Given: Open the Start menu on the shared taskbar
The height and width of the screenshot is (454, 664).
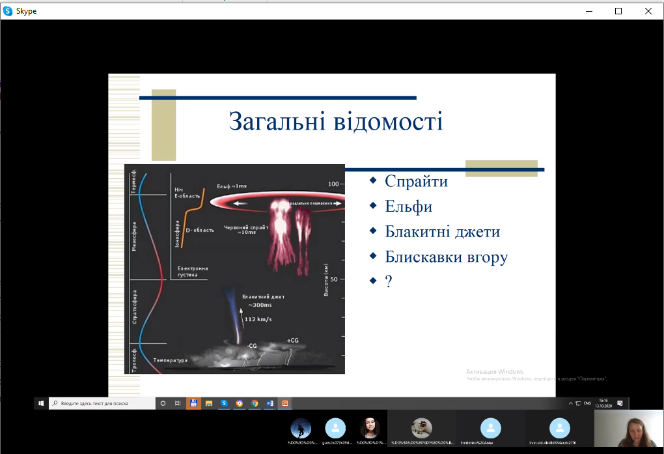Looking at the screenshot, I should click(41, 403).
